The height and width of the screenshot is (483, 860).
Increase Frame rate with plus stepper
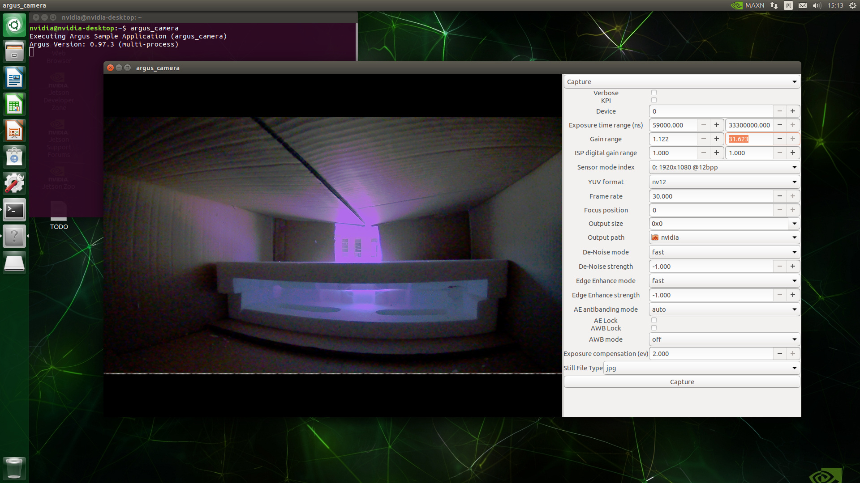[793, 196]
